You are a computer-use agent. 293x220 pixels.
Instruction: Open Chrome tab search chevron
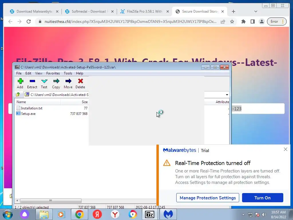pyautogui.click(x=256, y=11)
